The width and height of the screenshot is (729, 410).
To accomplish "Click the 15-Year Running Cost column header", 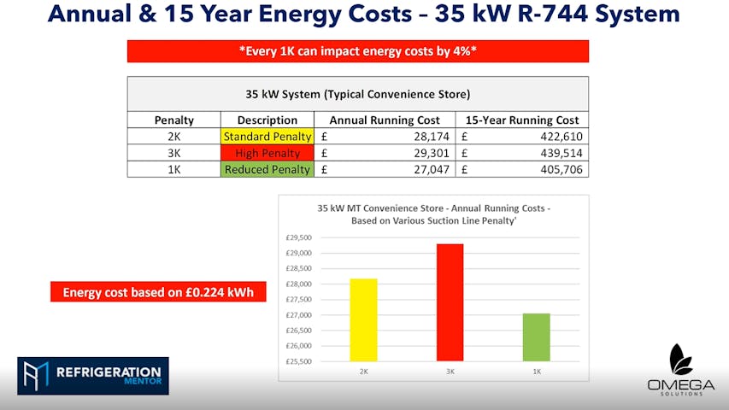I will coord(521,120).
